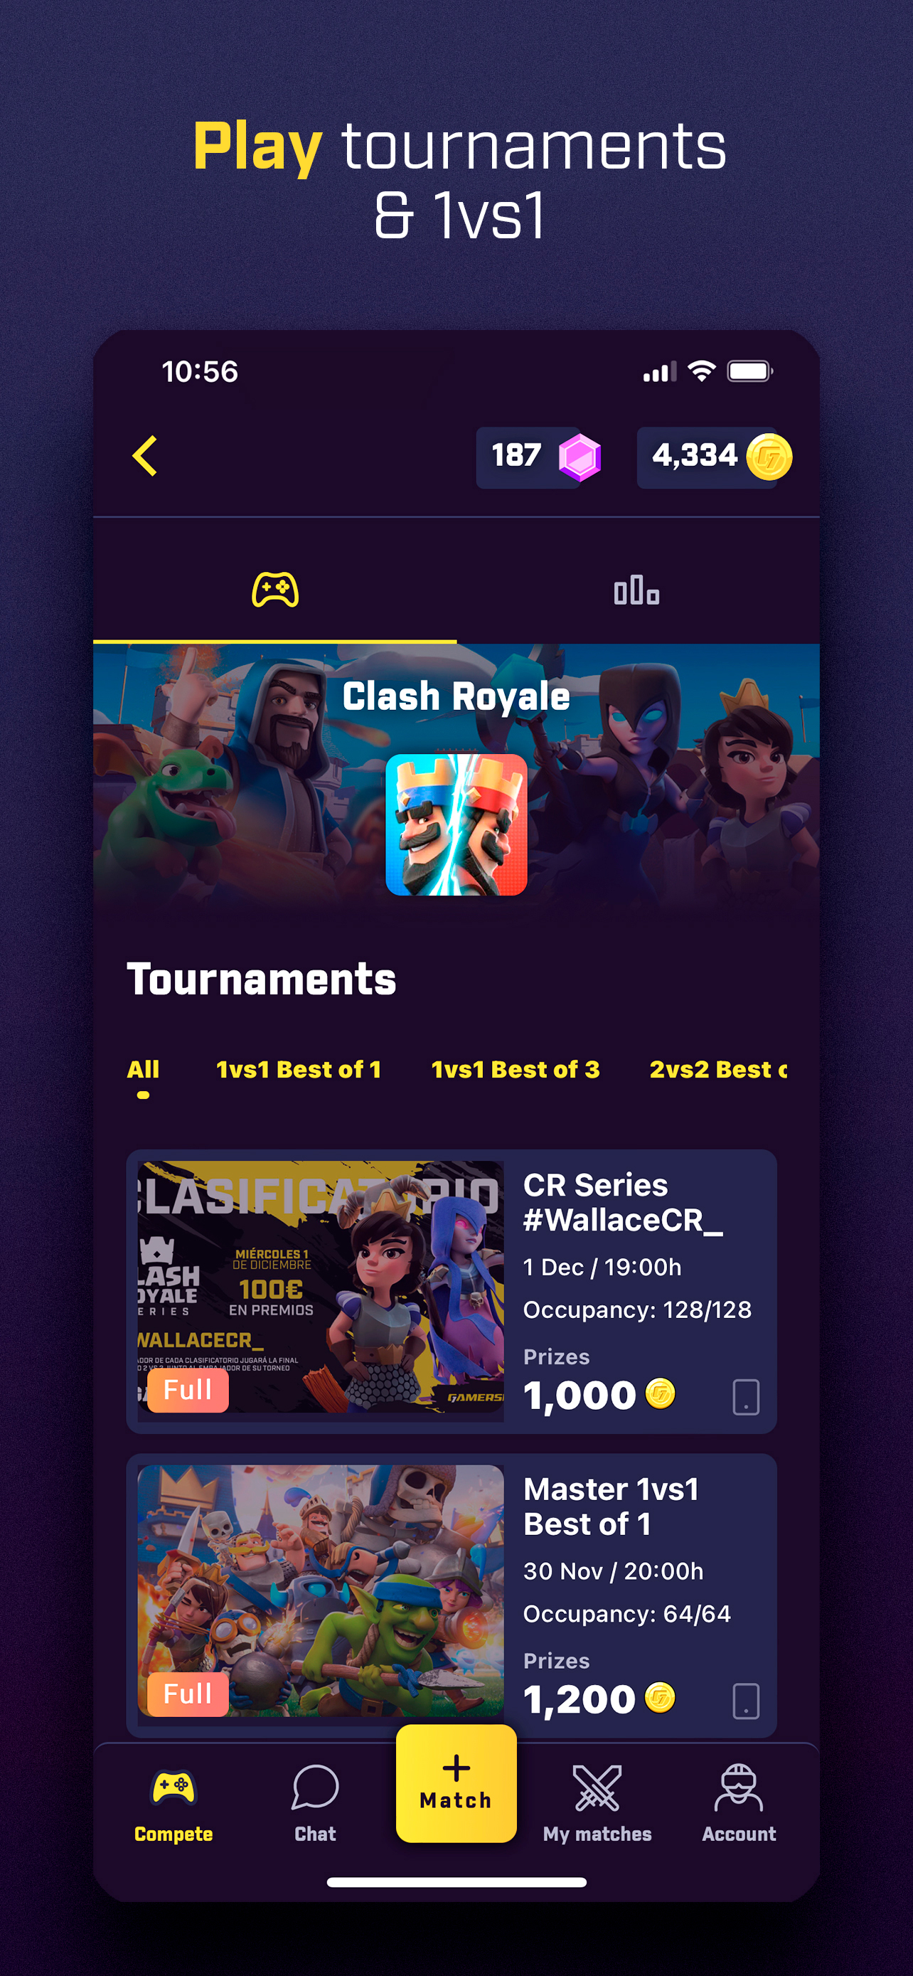Choose the 2vs2 Best of filter
913x1976 pixels.
pos(718,1069)
